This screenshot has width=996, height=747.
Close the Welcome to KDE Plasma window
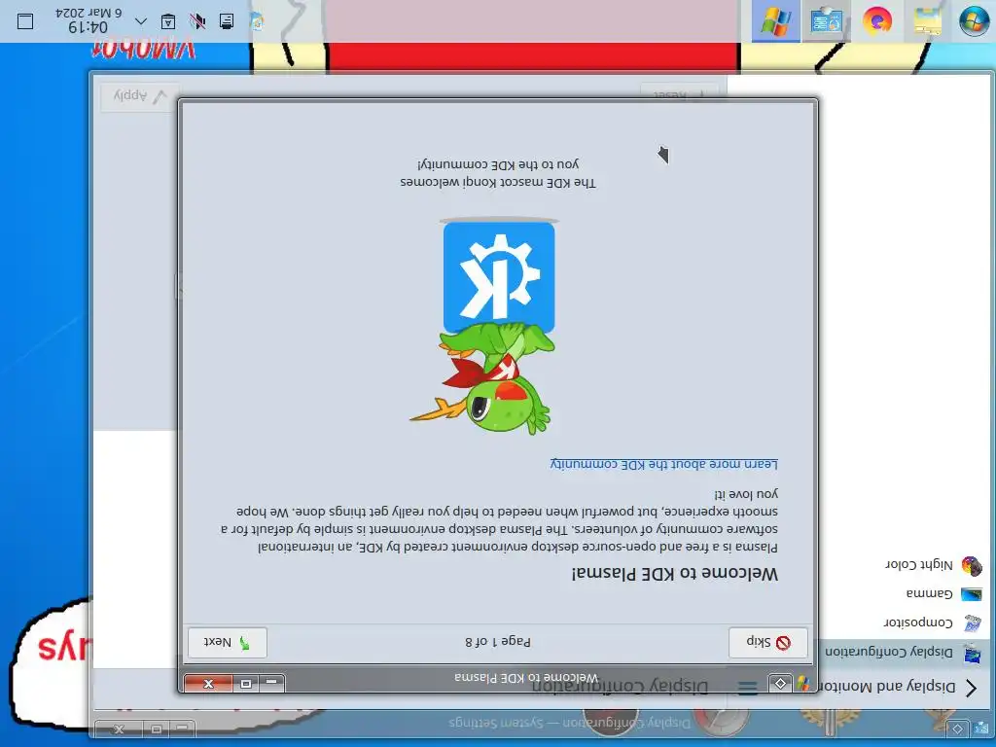(208, 683)
